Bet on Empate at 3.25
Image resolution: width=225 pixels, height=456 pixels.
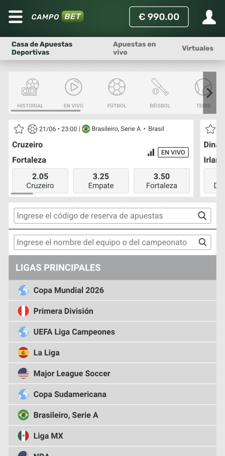click(101, 180)
